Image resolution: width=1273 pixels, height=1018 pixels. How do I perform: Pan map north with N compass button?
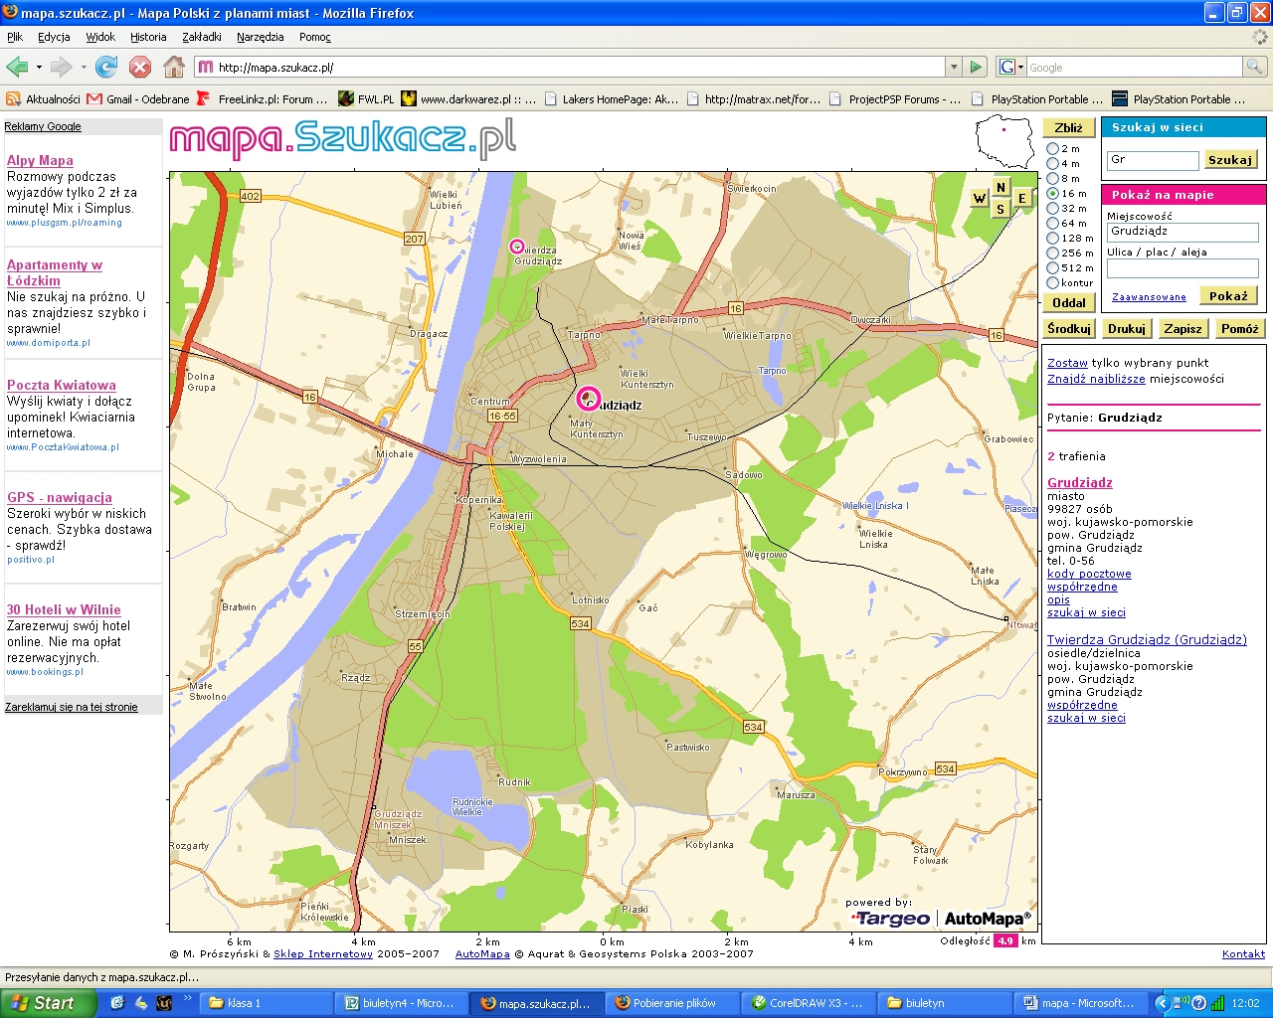(x=1000, y=188)
